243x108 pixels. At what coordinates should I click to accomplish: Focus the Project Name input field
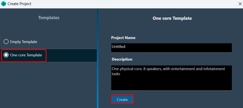(x=171, y=48)
